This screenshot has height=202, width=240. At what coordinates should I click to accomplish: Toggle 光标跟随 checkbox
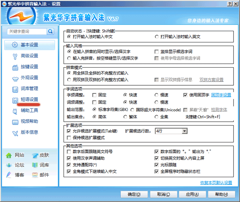click(156, 165)
